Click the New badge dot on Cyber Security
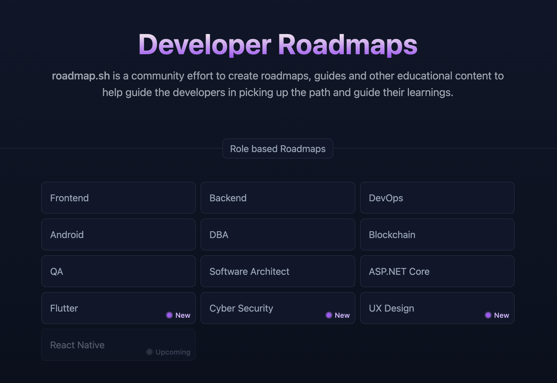Screen dimensions: 557x383 coord(329,315)
